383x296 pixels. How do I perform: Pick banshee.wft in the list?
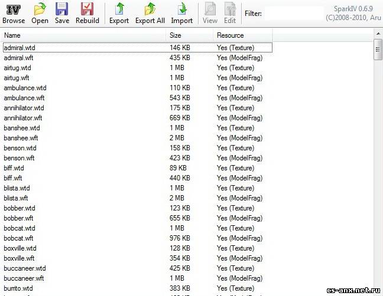coord(138,138)
